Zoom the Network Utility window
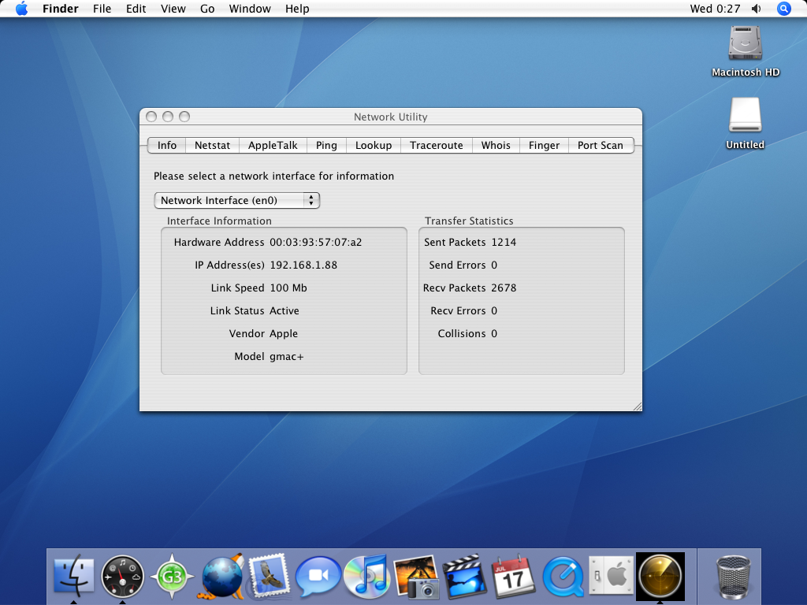 click(184, 117)
